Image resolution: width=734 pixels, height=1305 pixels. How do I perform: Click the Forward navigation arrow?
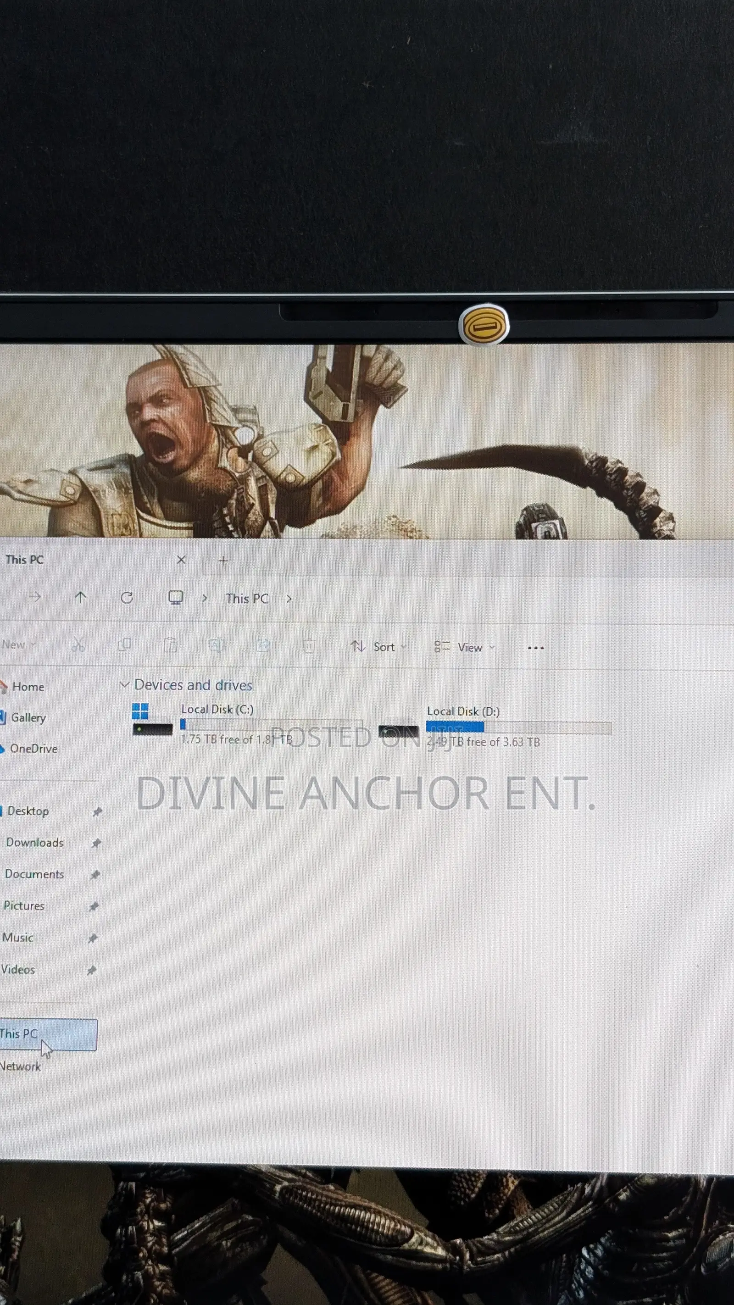[x=34, y=597]
